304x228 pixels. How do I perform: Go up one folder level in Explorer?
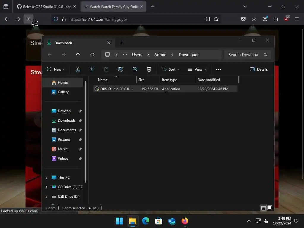(78, 55)
